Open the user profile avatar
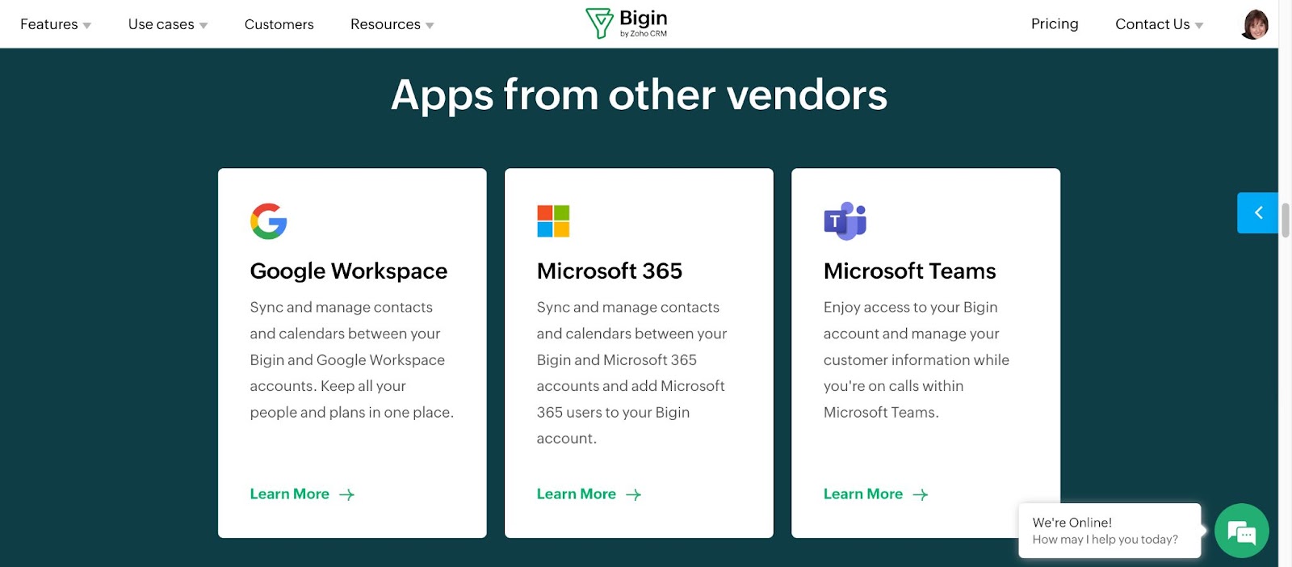This screenshot has height=567, width=1292. click(x=1255, y=24)
